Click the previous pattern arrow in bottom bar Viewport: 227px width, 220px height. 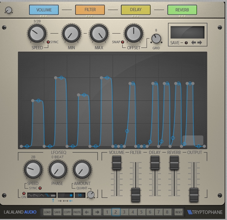87,212
